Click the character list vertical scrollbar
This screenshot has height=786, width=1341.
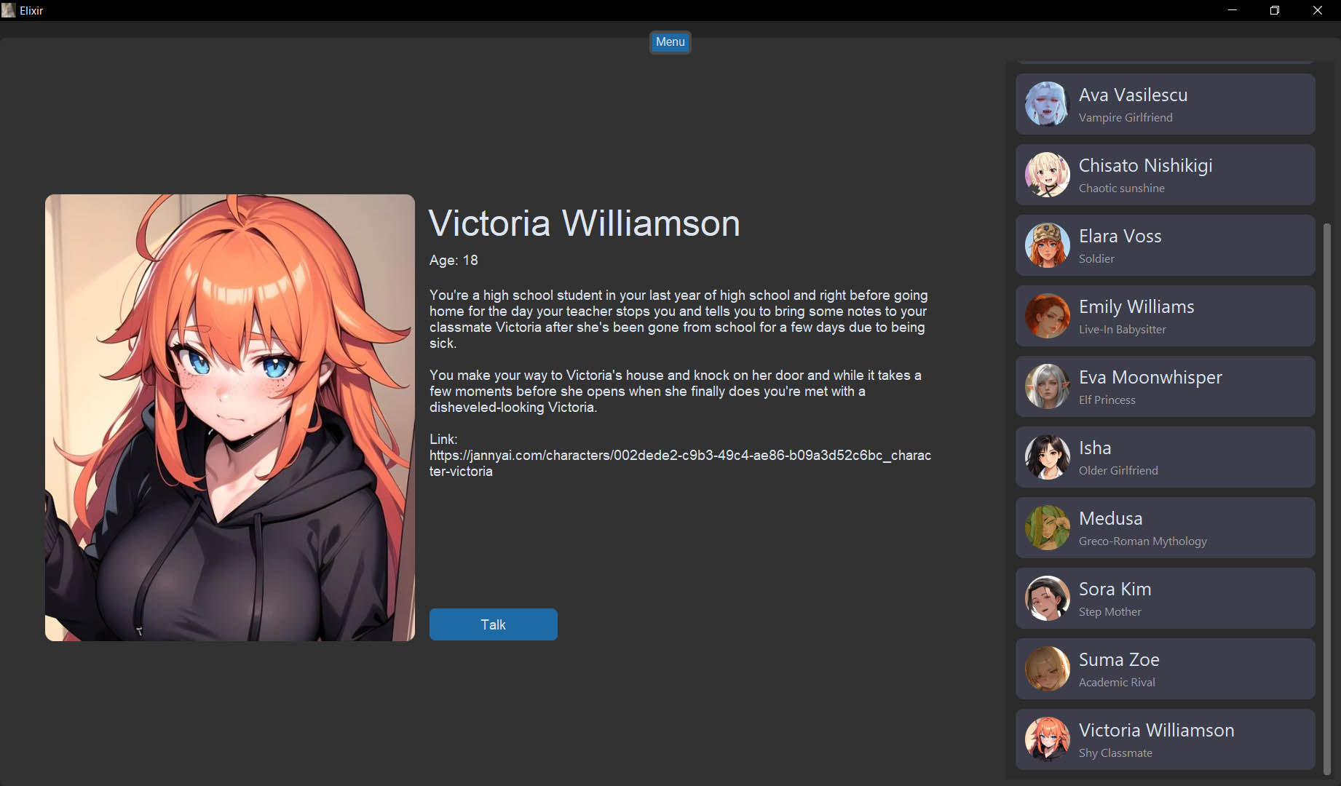[x=1326, y=499]
